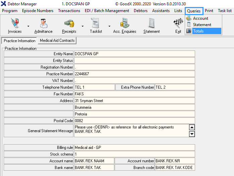Select Account from Queries menu
The height and width of the screenshot is (176, 234).
(200, 18)
